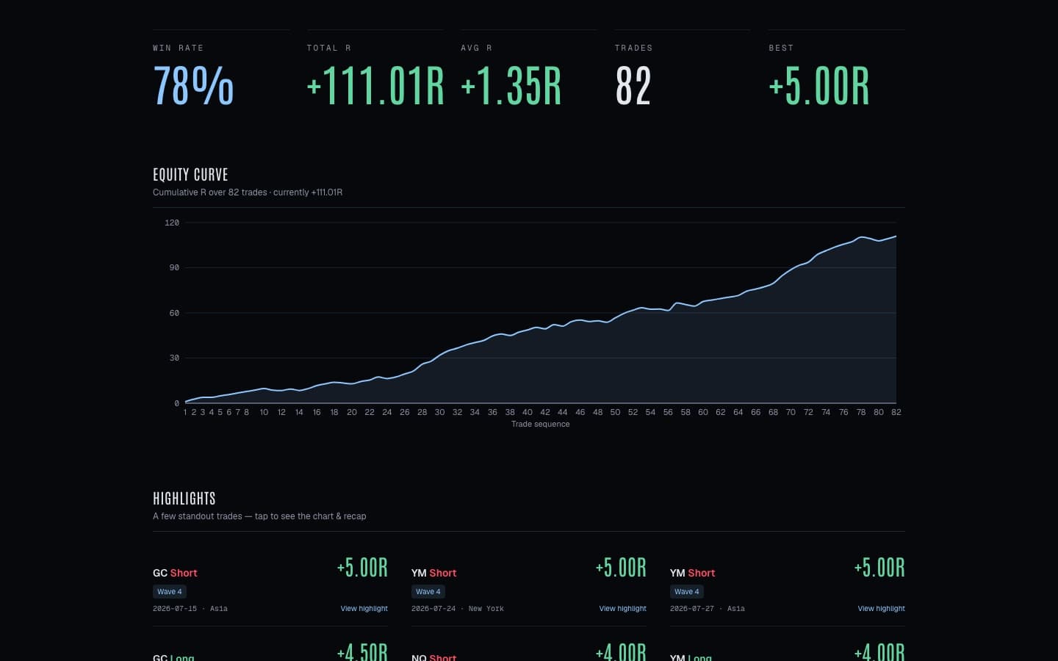Click the TOTAL R label
Viewport: 1058px width, 661px height.
click(328, 48)
